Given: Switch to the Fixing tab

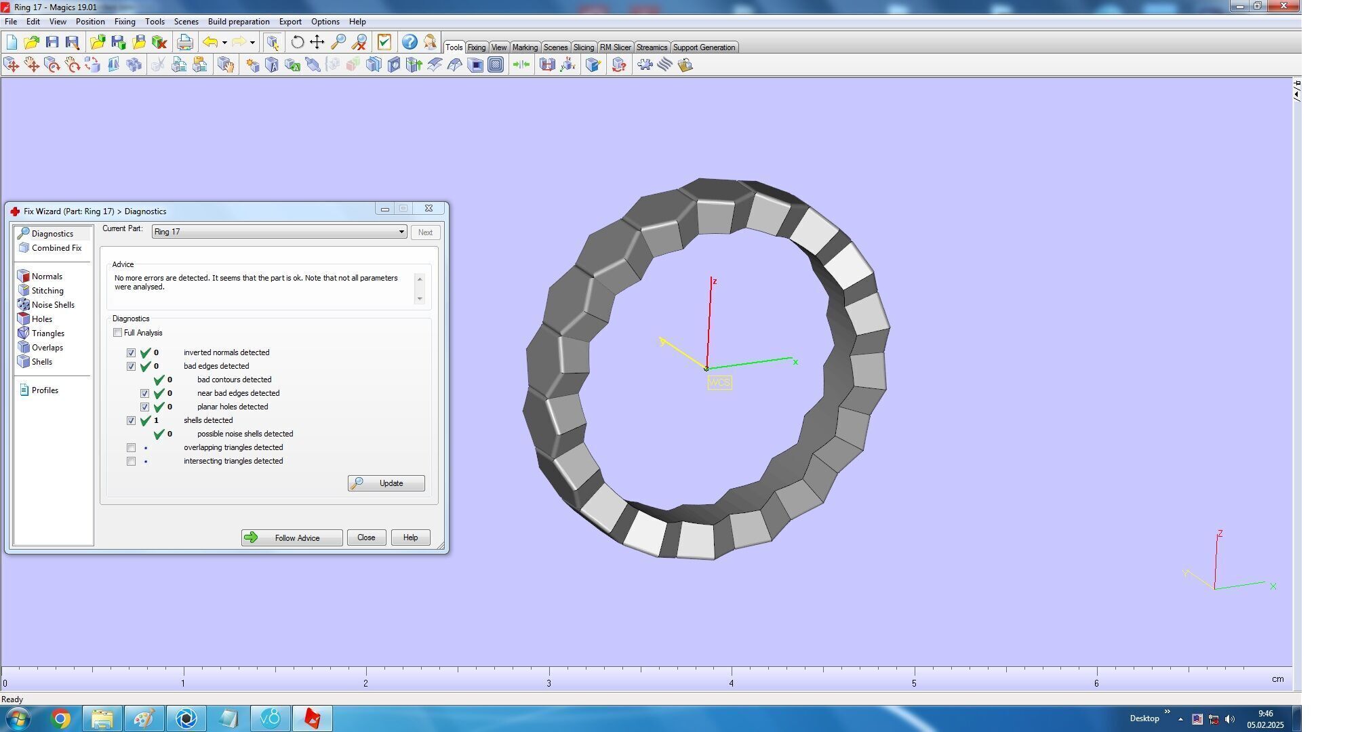Looking at the screenshot, I should (x=476, y=47).
